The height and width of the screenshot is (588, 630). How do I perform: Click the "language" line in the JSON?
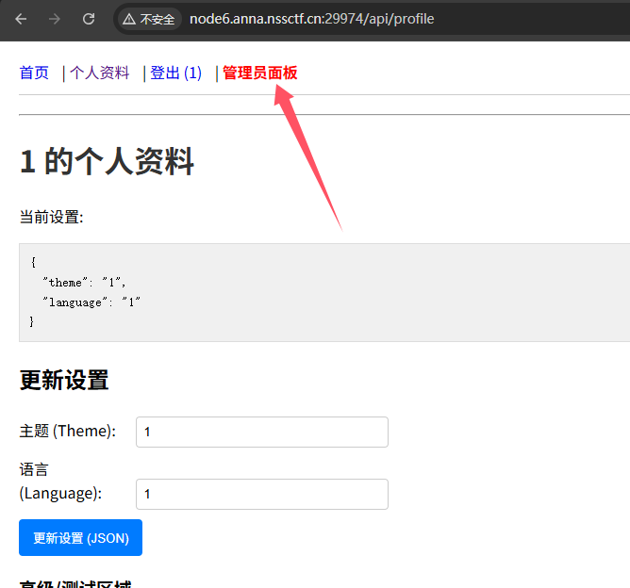(91, 302)
